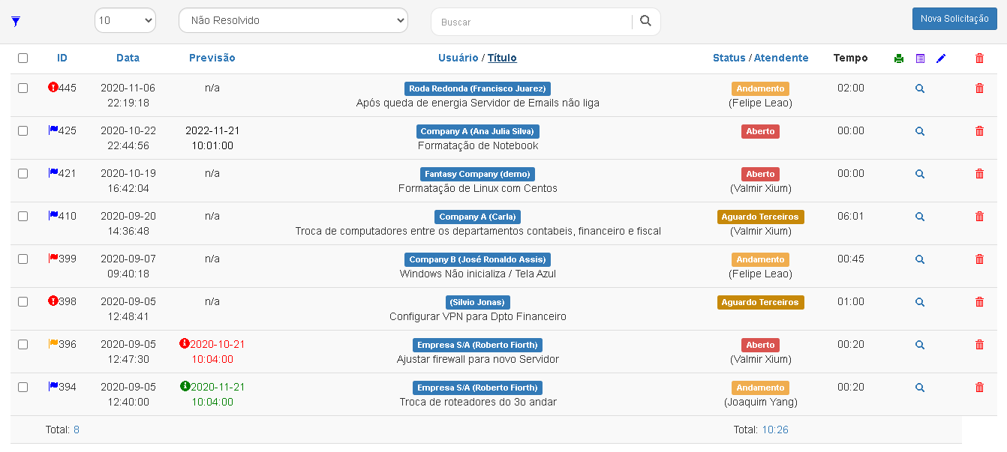Toggle the select-all checkbox in the header
This screenshot has width=1007, height=452.
[x=22, y=58]
